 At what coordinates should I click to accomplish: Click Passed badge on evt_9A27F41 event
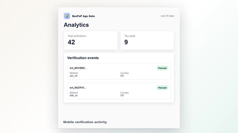tap(162, 88)
